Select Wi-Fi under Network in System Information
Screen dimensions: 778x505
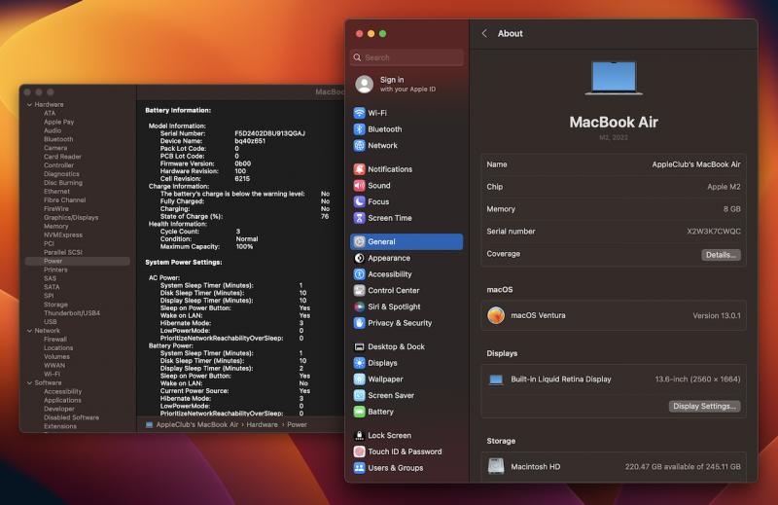pyautogui.click(x=53, y=374)
